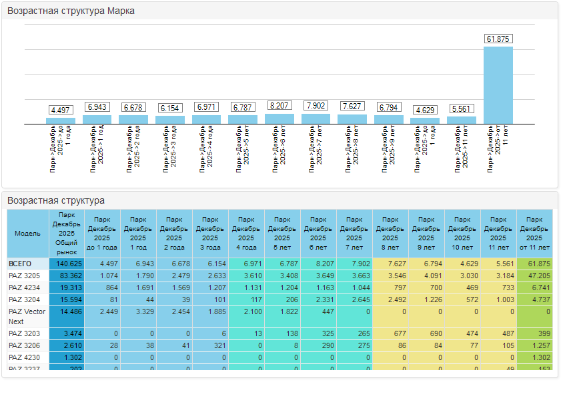Select the 'ВСЕГО' row label
This screenshot has width=567, height=400.
pyautogui.click(x=21, y=264)
